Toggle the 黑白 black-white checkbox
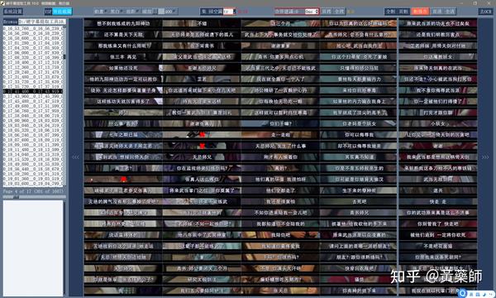 (x=117, y=12)
